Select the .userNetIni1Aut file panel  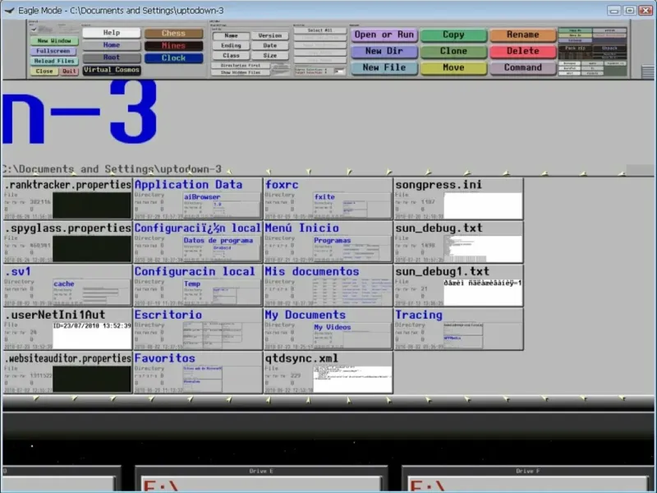click(67, 329)
